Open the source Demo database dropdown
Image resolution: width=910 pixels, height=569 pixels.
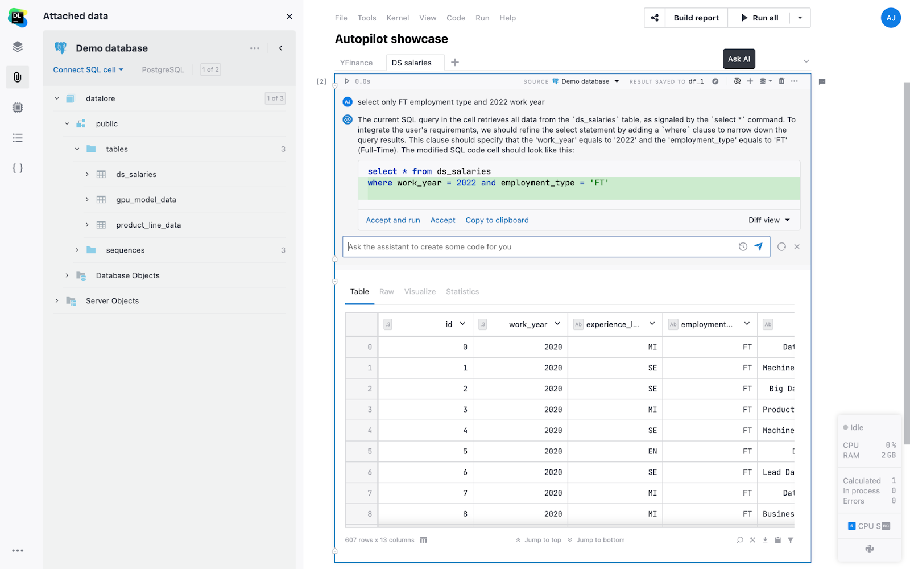tap(586, 81)
